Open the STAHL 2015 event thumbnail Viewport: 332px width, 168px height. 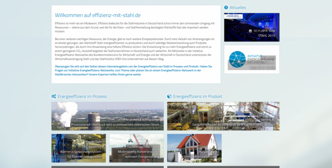(x=252, y=27)
